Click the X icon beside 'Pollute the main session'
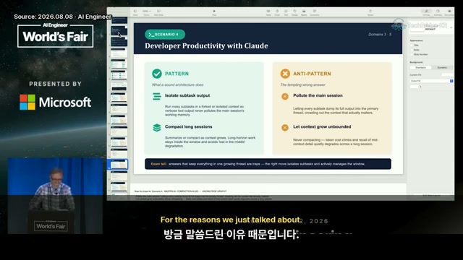Viewport: 463px width, 260px height. click(285, 96)
